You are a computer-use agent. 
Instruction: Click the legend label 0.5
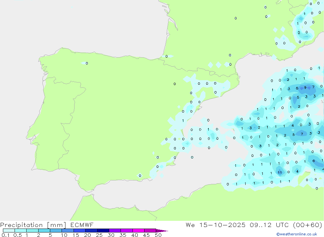(17, 235)
